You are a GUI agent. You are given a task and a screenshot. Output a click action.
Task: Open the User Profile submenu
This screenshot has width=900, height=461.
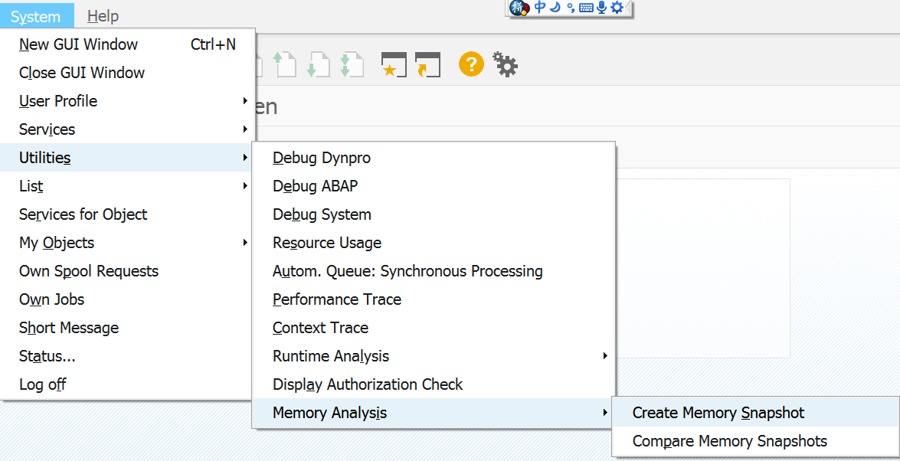click(x=127, y=101)
